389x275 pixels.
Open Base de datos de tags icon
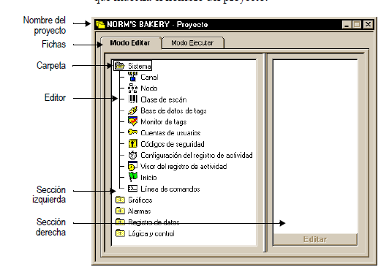(x=133, y=110)
